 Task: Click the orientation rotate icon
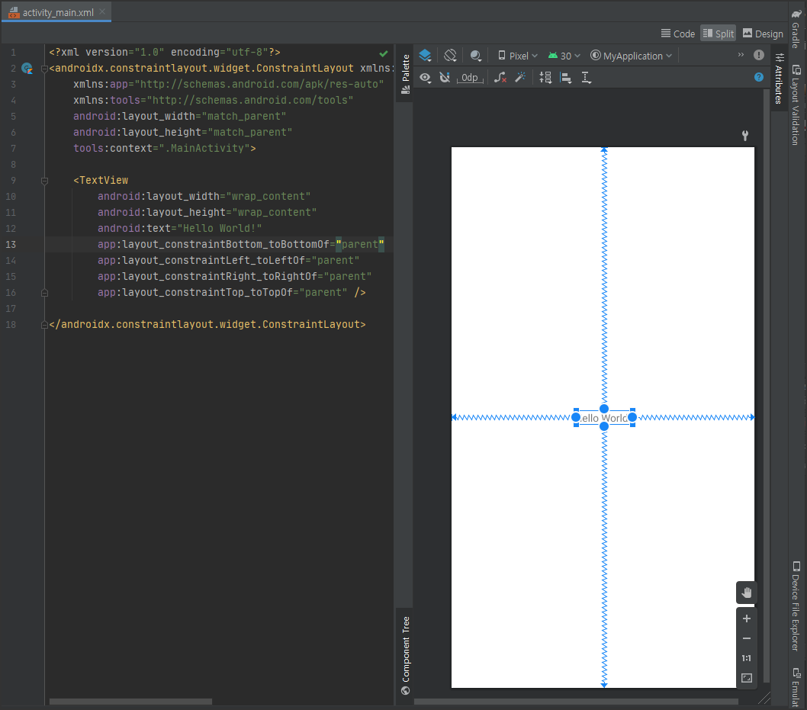450,56
